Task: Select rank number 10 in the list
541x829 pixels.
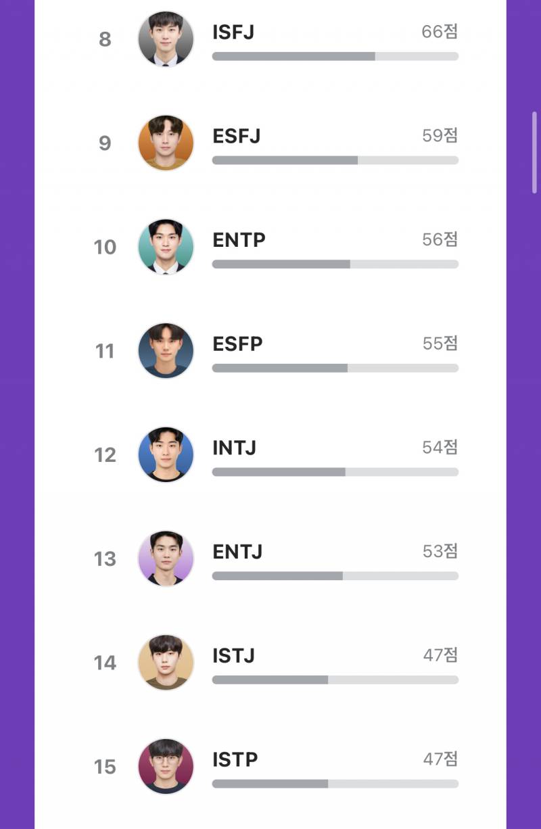Action: pyautogui.click(x=105, y=247)
